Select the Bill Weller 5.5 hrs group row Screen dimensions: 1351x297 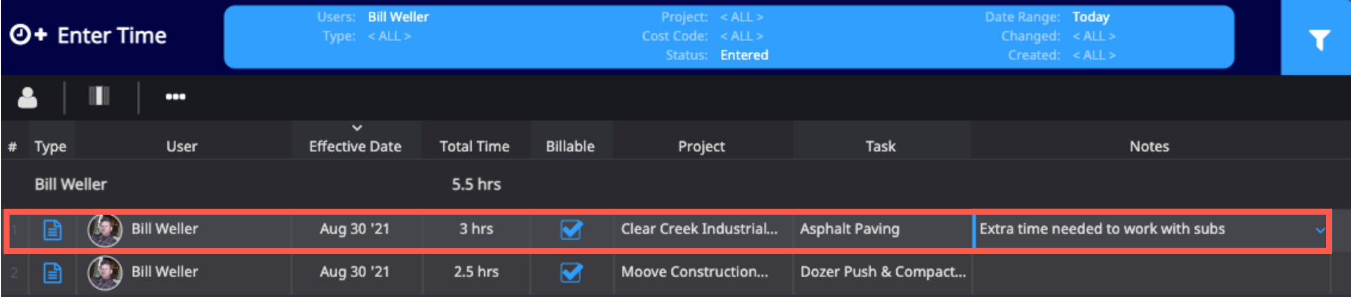click(x=675, y=184)
